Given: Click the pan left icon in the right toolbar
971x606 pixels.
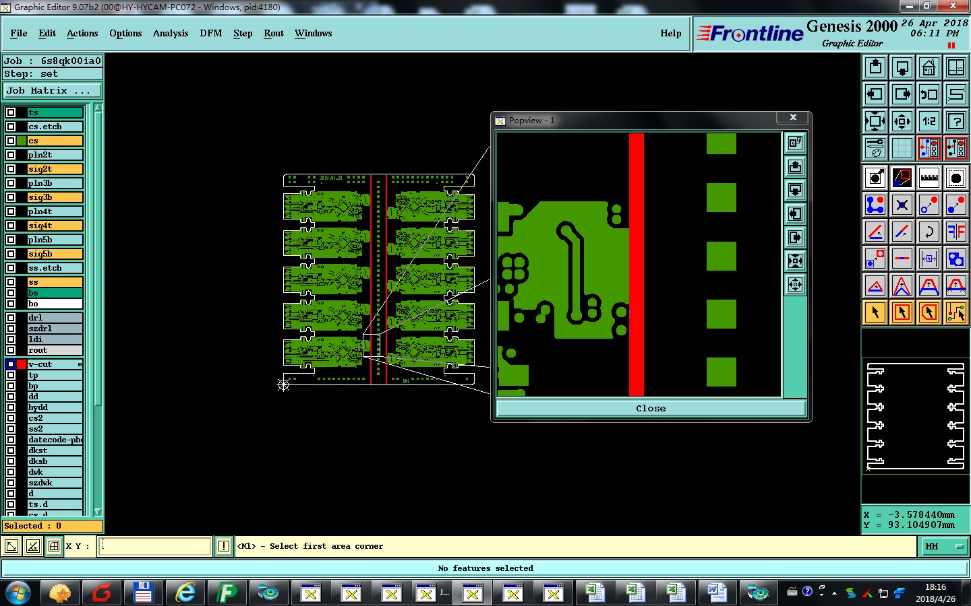Looking at the screenshot, I should (x=875, y=94).
